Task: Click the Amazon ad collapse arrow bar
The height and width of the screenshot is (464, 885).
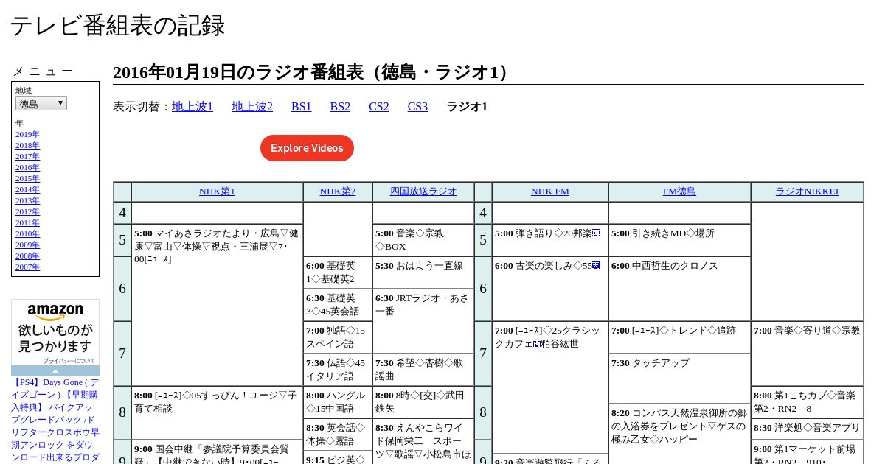Action: click(55, 370)
